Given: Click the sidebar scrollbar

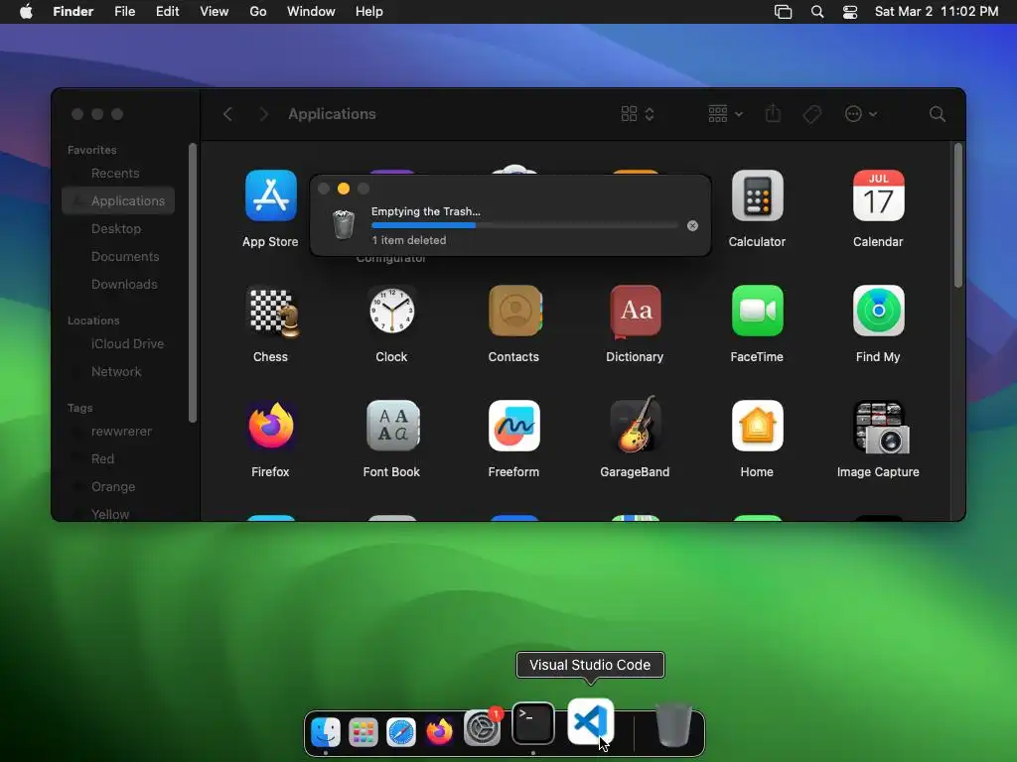Looking at the screenshot, I should [192, 283].
